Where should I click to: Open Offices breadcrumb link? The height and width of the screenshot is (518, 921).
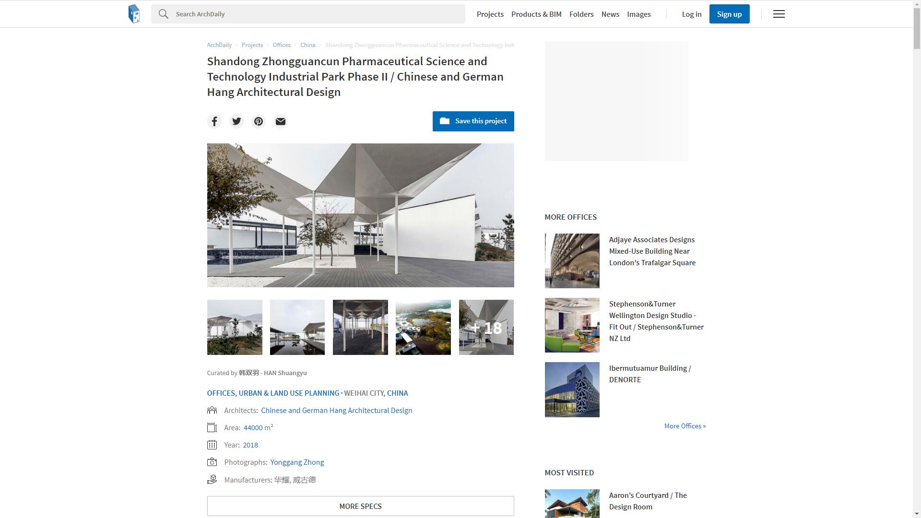282,45
